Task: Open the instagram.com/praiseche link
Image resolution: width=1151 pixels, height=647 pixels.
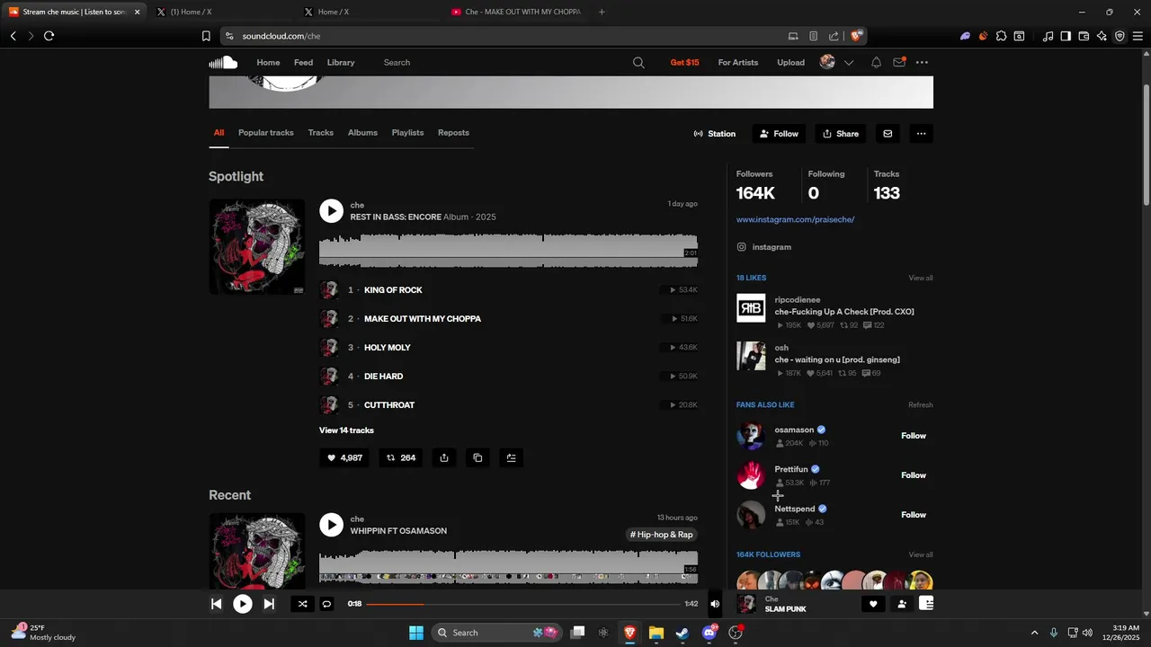Action: (x=795, y=219)
